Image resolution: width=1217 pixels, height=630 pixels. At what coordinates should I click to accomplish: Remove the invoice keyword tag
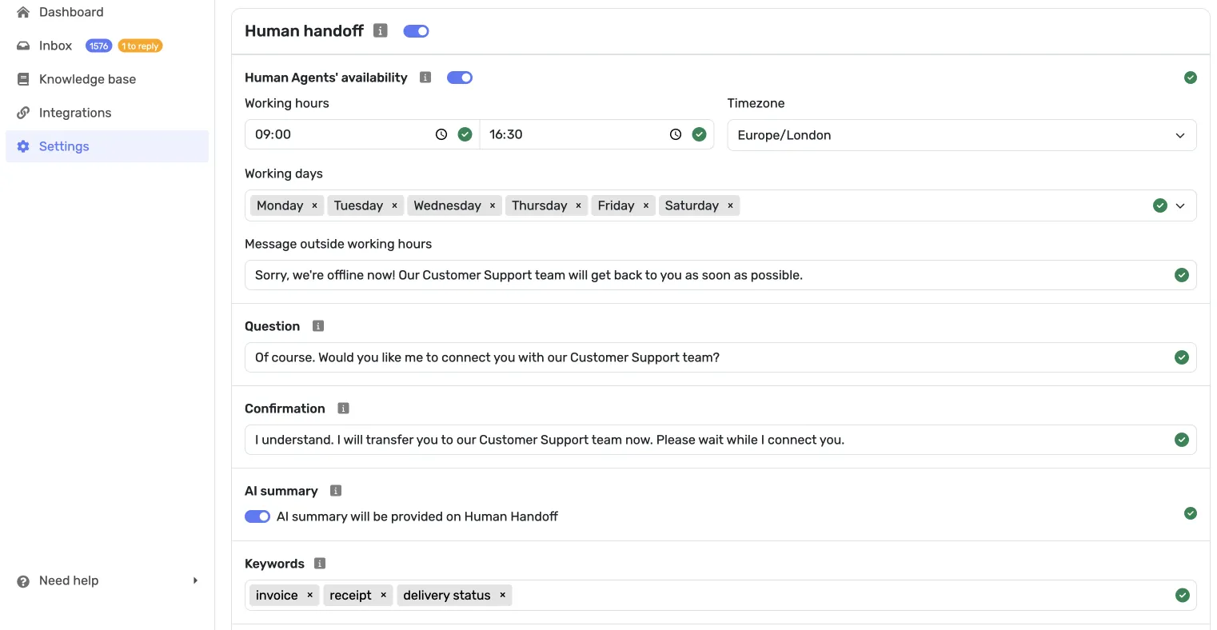[310, 596]
